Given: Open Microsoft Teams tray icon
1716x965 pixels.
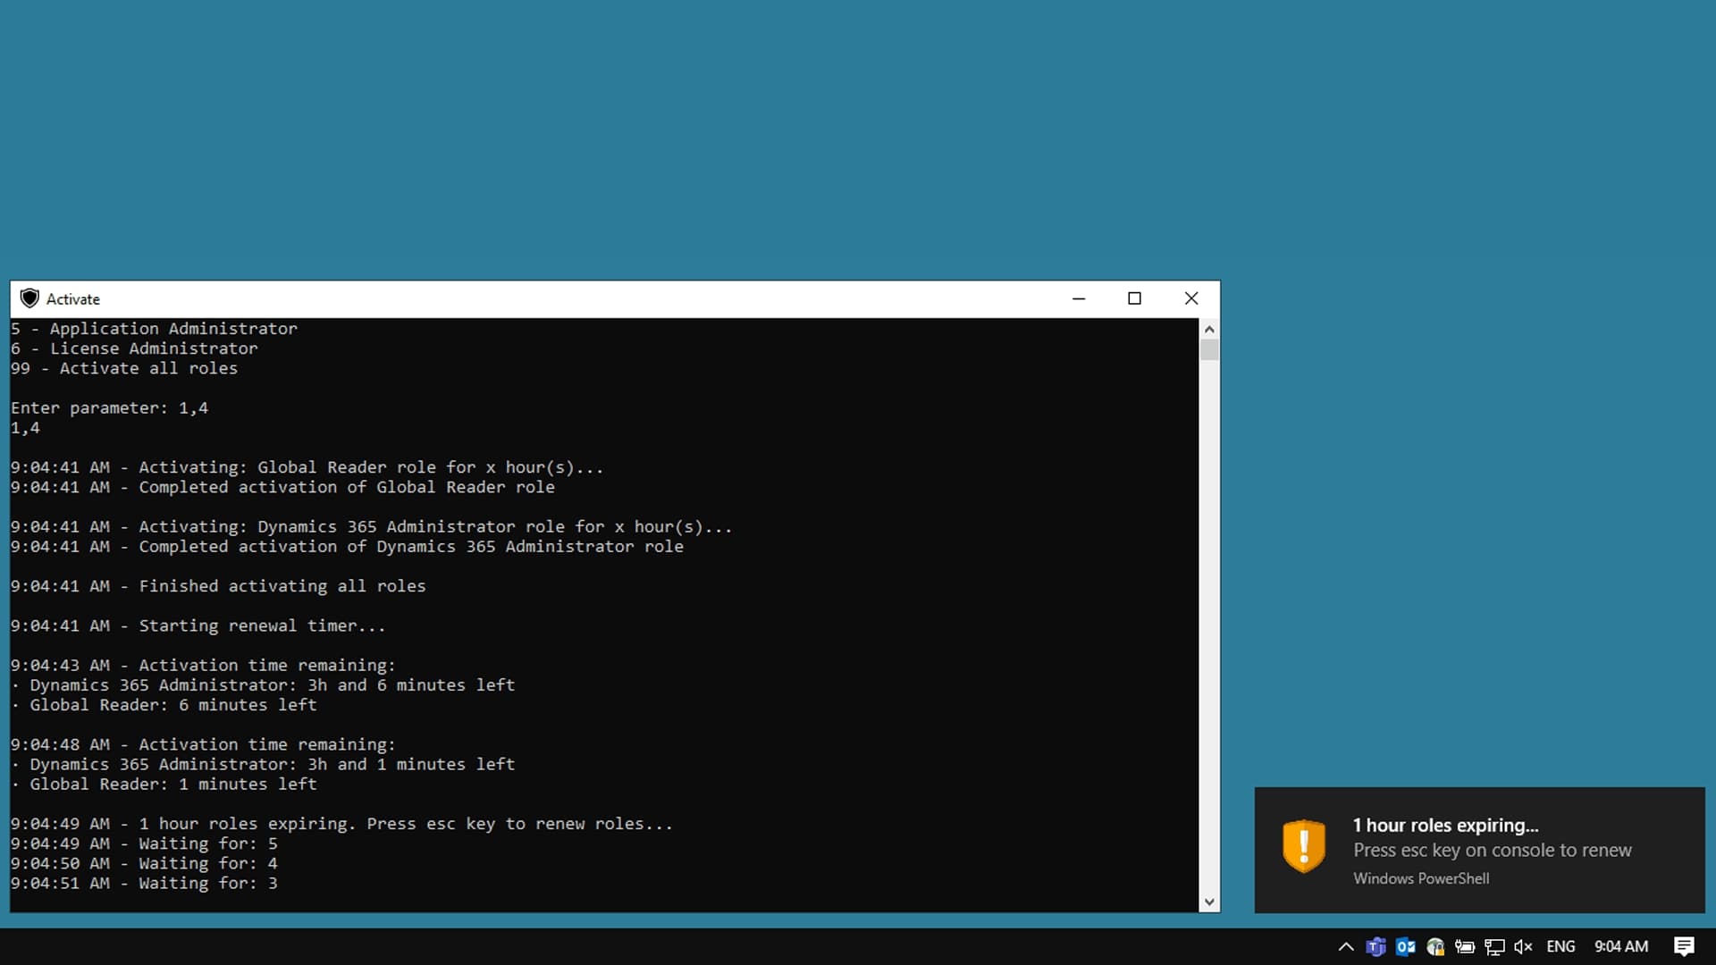Looking at the screenshot, I should (1375, 946).
